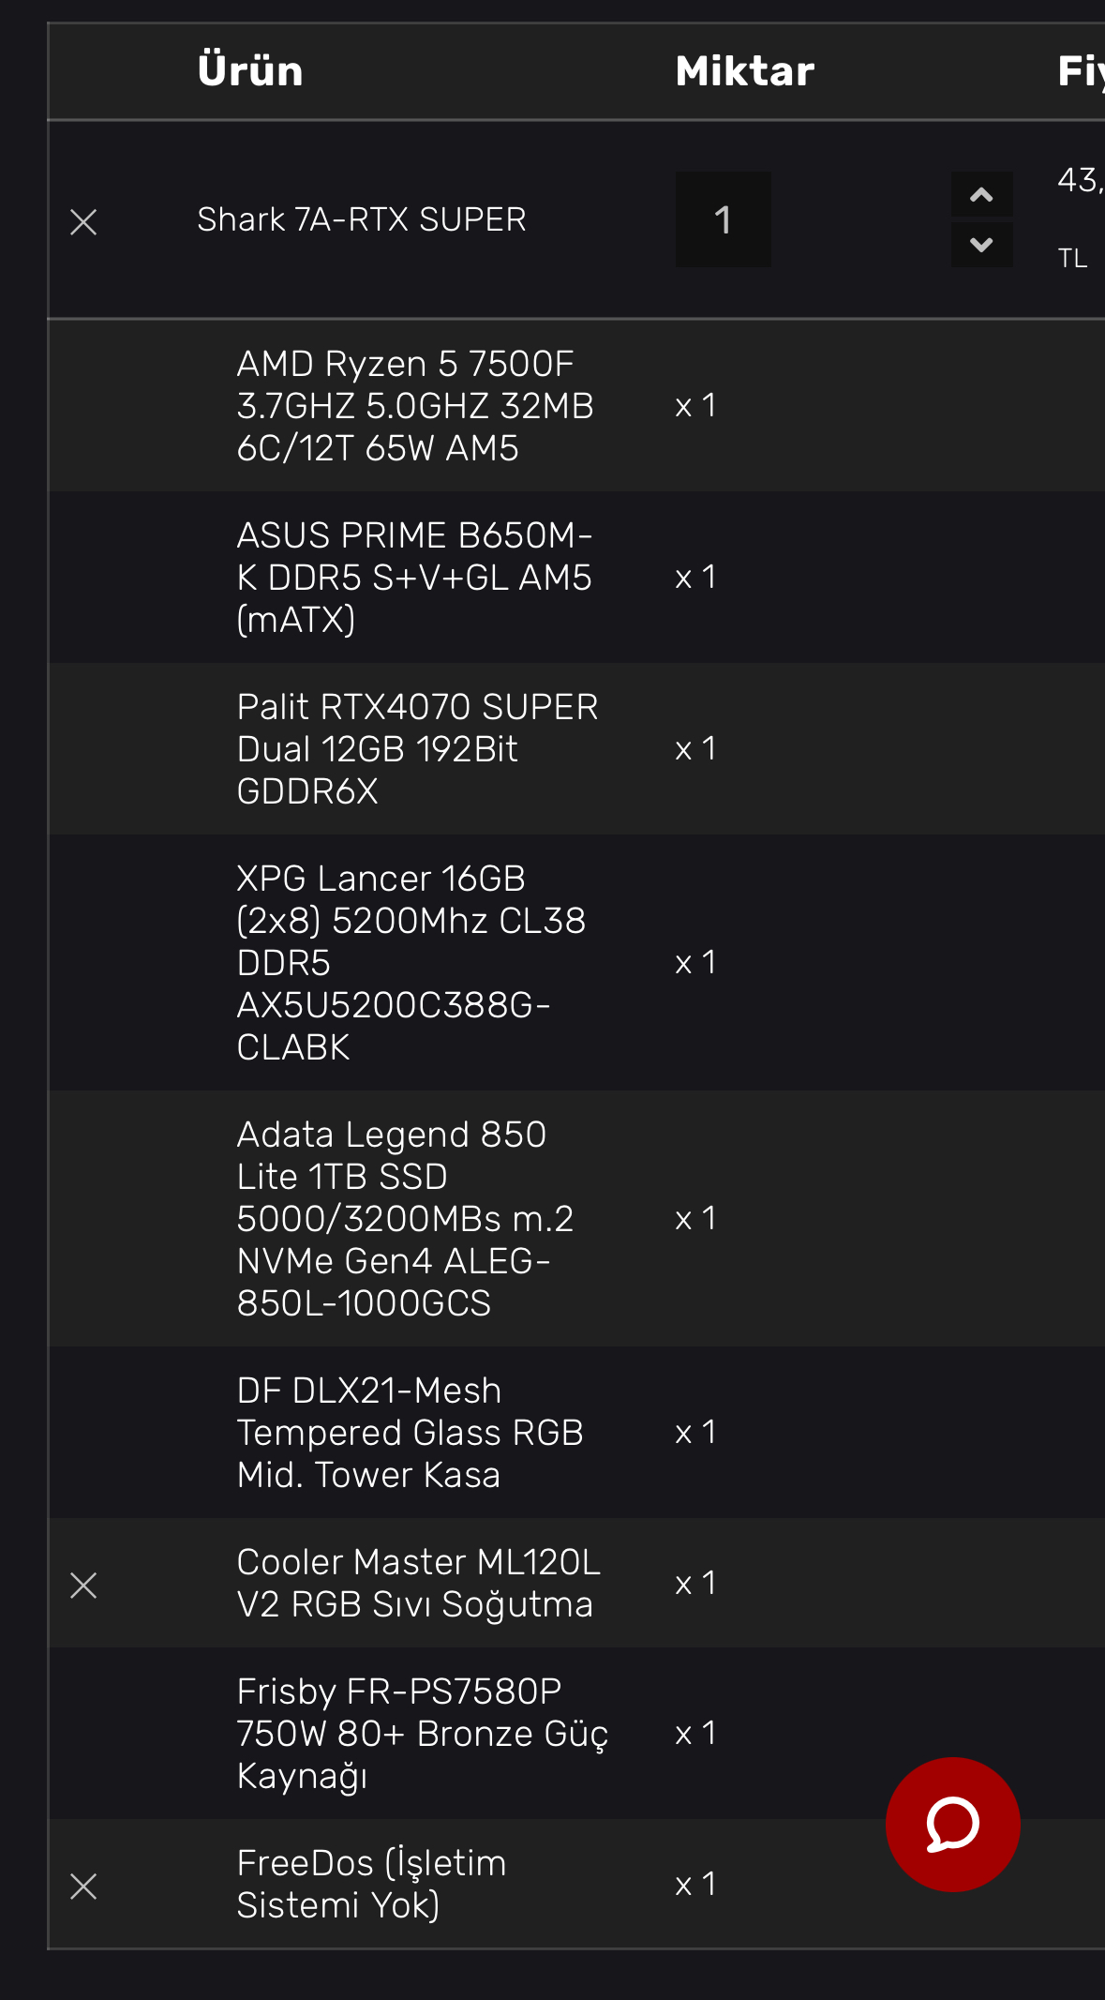
Task: Select Adata Legend 850 Lite SSD
Action: coord(405,1218)
